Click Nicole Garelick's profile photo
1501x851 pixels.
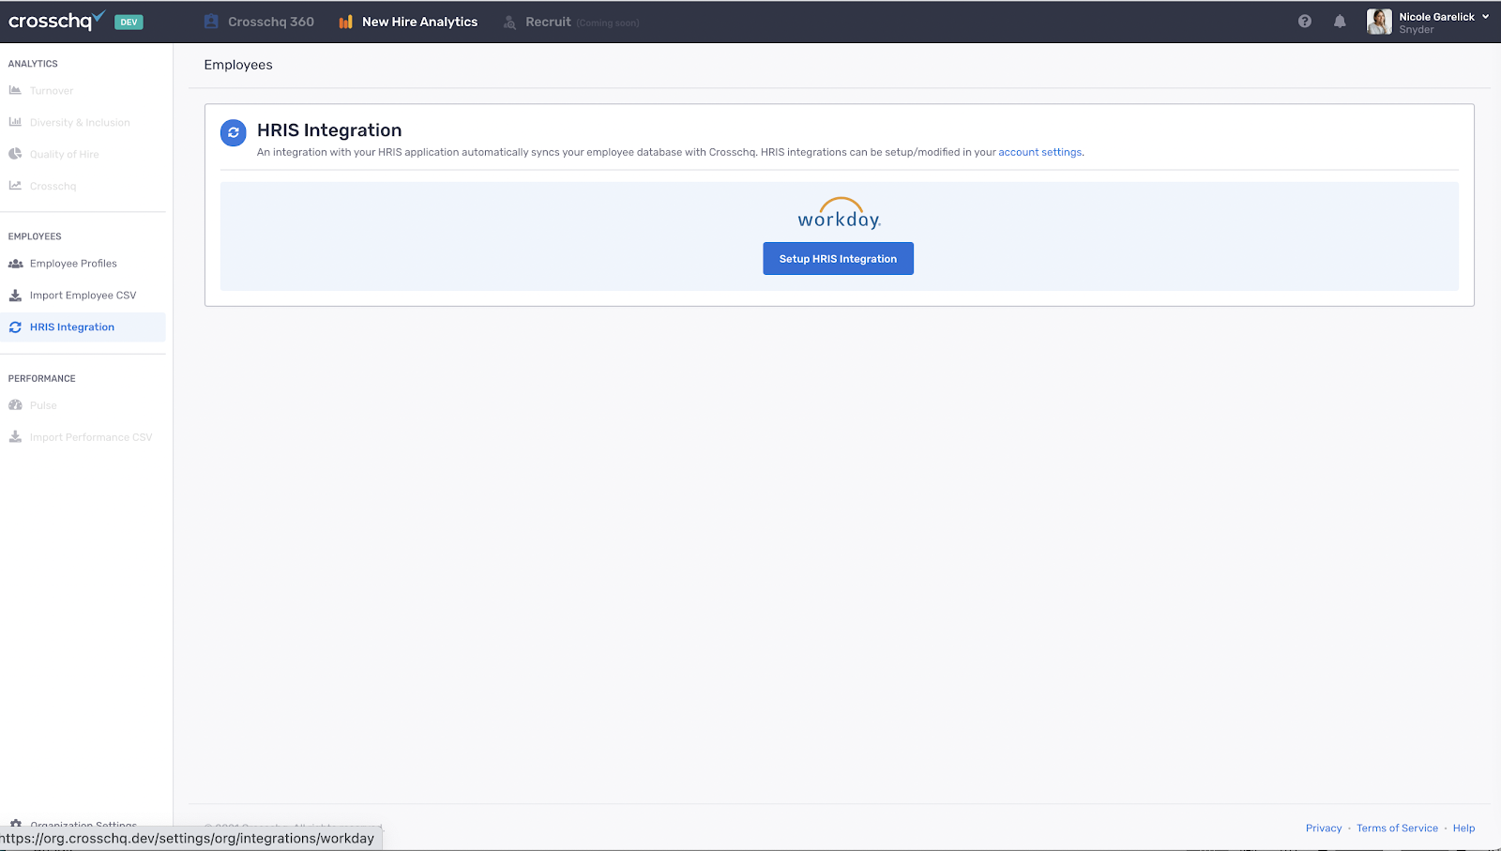coord(1379,22)
